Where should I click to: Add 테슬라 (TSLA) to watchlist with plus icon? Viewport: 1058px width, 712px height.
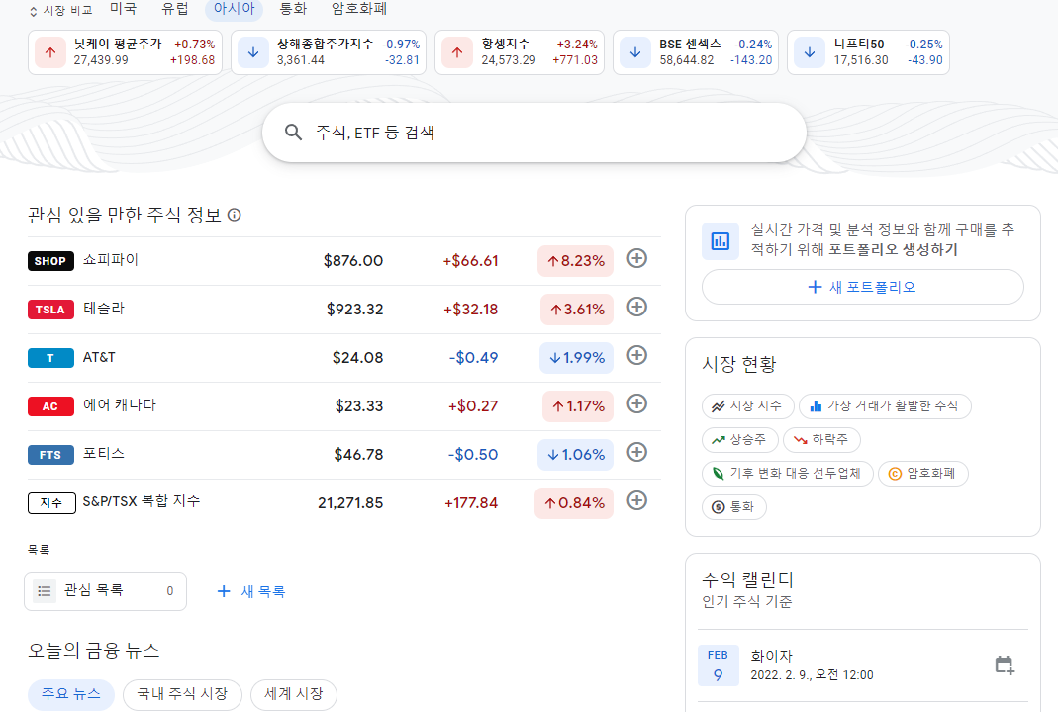(x=637, y=307)
